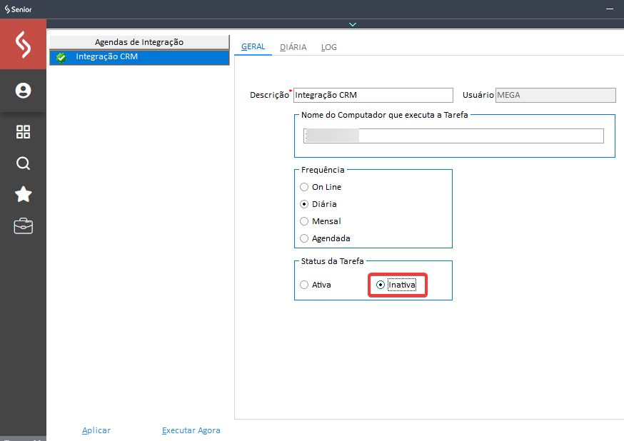The image size is (624, 441).
Task: Select the Inativa status radio button
Action: coord(381,285)
